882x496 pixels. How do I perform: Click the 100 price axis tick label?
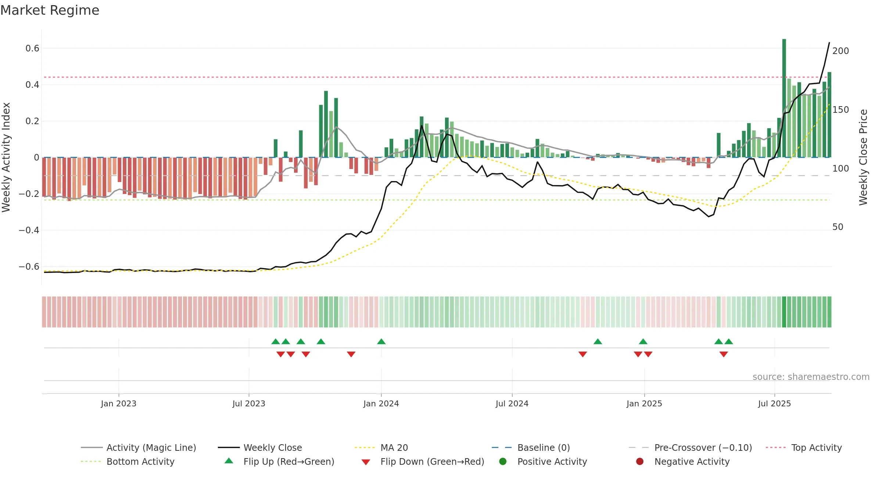click(840, 169)
